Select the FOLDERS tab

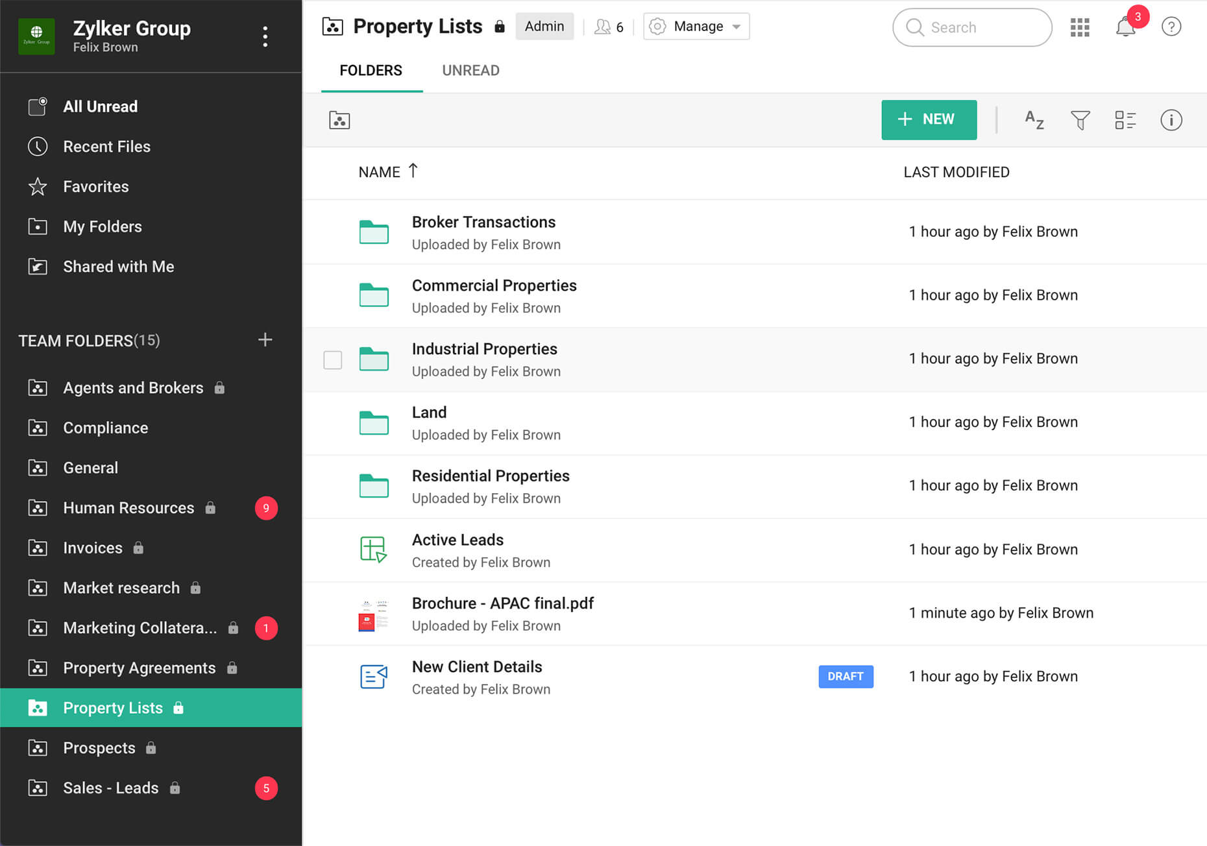(x=371, y=71)
